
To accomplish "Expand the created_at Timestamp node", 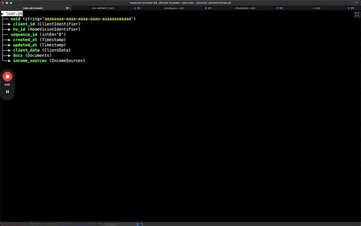I will [x=9, y=40].
